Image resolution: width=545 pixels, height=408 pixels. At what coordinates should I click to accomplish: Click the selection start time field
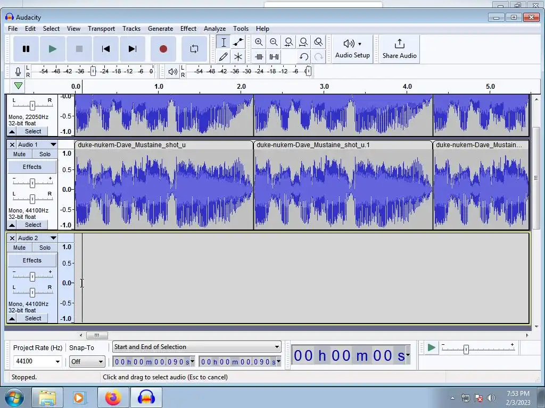point(154,362)
